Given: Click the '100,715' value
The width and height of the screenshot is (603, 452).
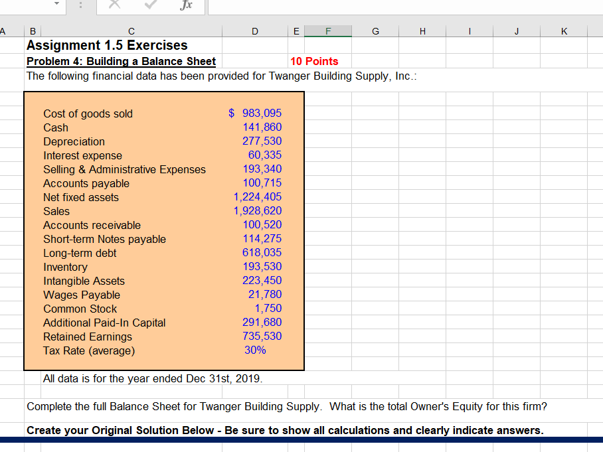Looking at the screenshot, I should 262,183.
